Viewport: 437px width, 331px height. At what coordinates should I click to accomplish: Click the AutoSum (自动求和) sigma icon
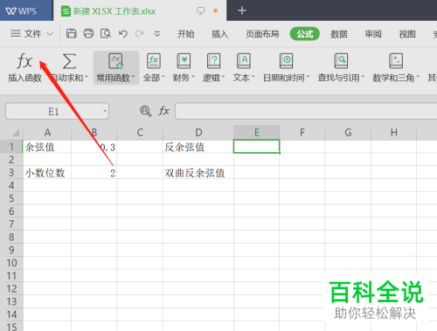tap(69, 61)
